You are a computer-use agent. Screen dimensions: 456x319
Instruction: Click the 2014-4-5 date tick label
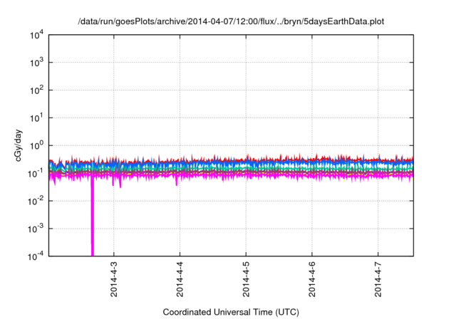(246, 279)
